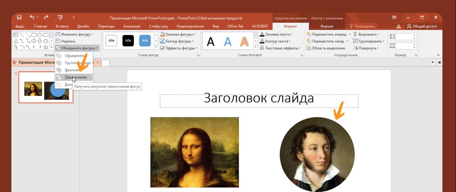This screenshot has height=192, width=456.
Task: Switch to the Вставка ribbon tab
Action: (62, 27)
